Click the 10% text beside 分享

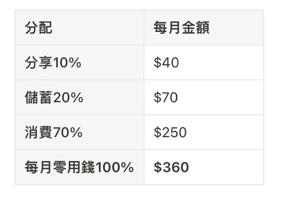(x=67, y=63)
